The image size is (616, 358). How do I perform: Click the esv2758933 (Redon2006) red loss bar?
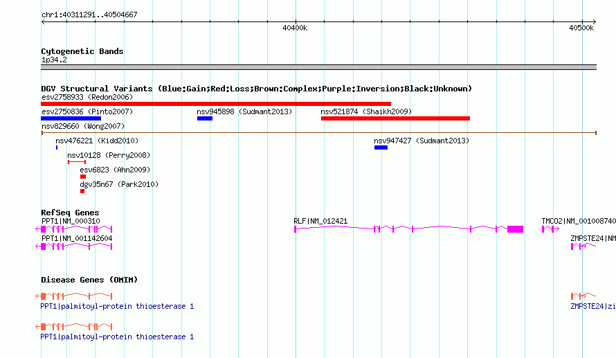(x=216, y=104)
